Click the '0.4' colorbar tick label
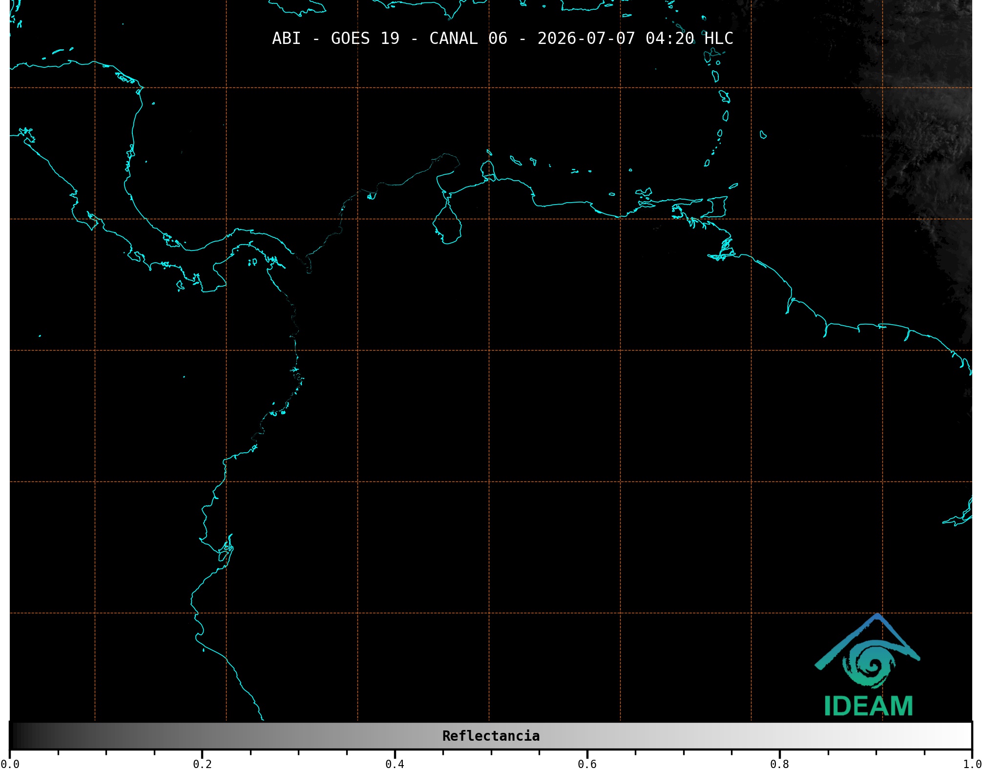This screenshot has width=982, height=770. (395, 764)
